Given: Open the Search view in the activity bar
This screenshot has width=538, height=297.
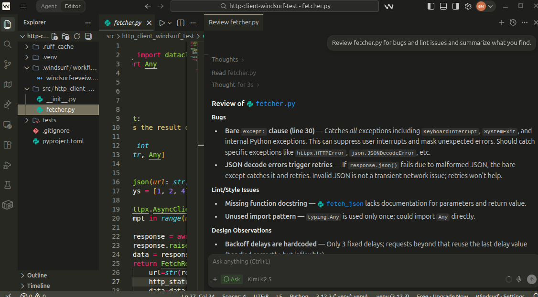Looking at the screenshot, I should click(8, 44).
